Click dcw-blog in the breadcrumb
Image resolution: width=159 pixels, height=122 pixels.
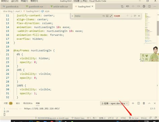coord(8,11)
